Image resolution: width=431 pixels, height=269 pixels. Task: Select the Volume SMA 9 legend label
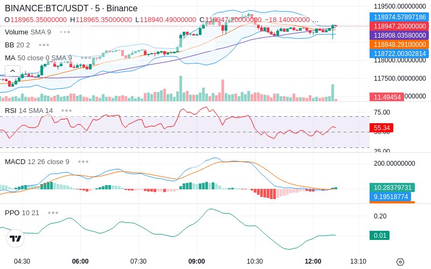point(28,32)
